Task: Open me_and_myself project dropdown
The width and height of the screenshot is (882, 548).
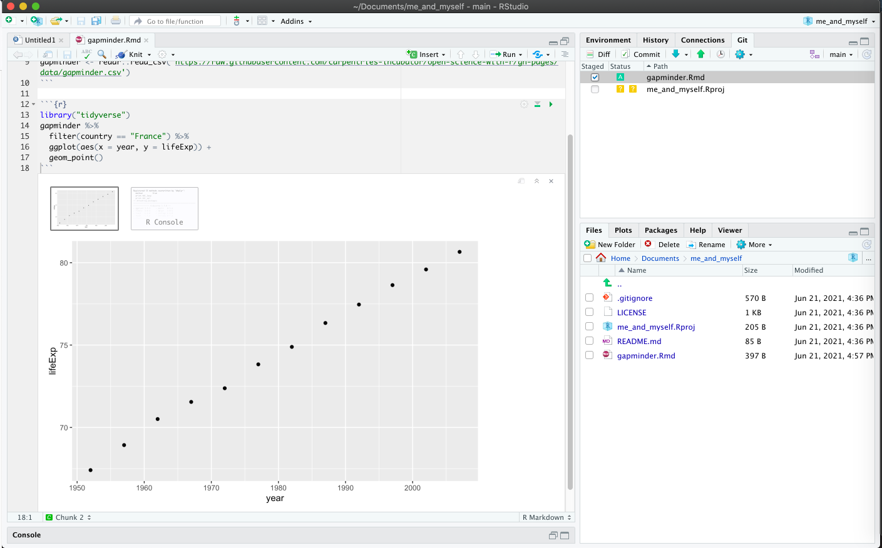Action: [839, 21]
